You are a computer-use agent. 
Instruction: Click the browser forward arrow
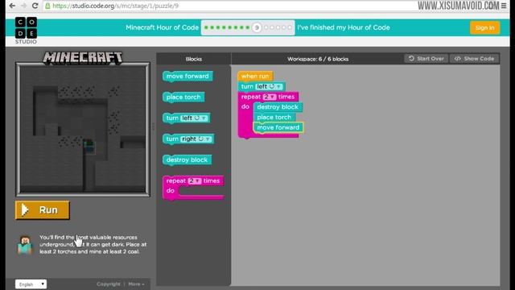[23, 6]
